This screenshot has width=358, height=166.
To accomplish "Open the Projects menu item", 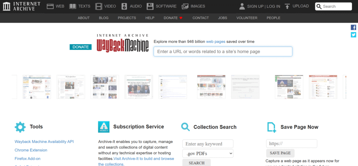I will click(127, 18).
